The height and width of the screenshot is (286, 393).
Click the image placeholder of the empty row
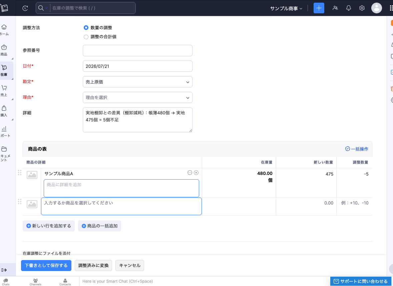click(32, 204)
